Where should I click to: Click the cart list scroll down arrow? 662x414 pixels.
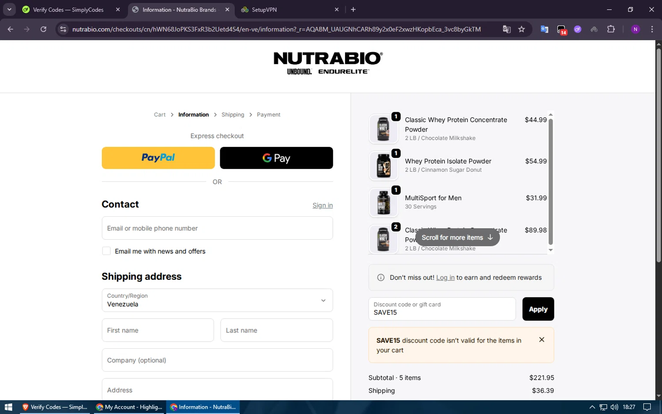550,250
